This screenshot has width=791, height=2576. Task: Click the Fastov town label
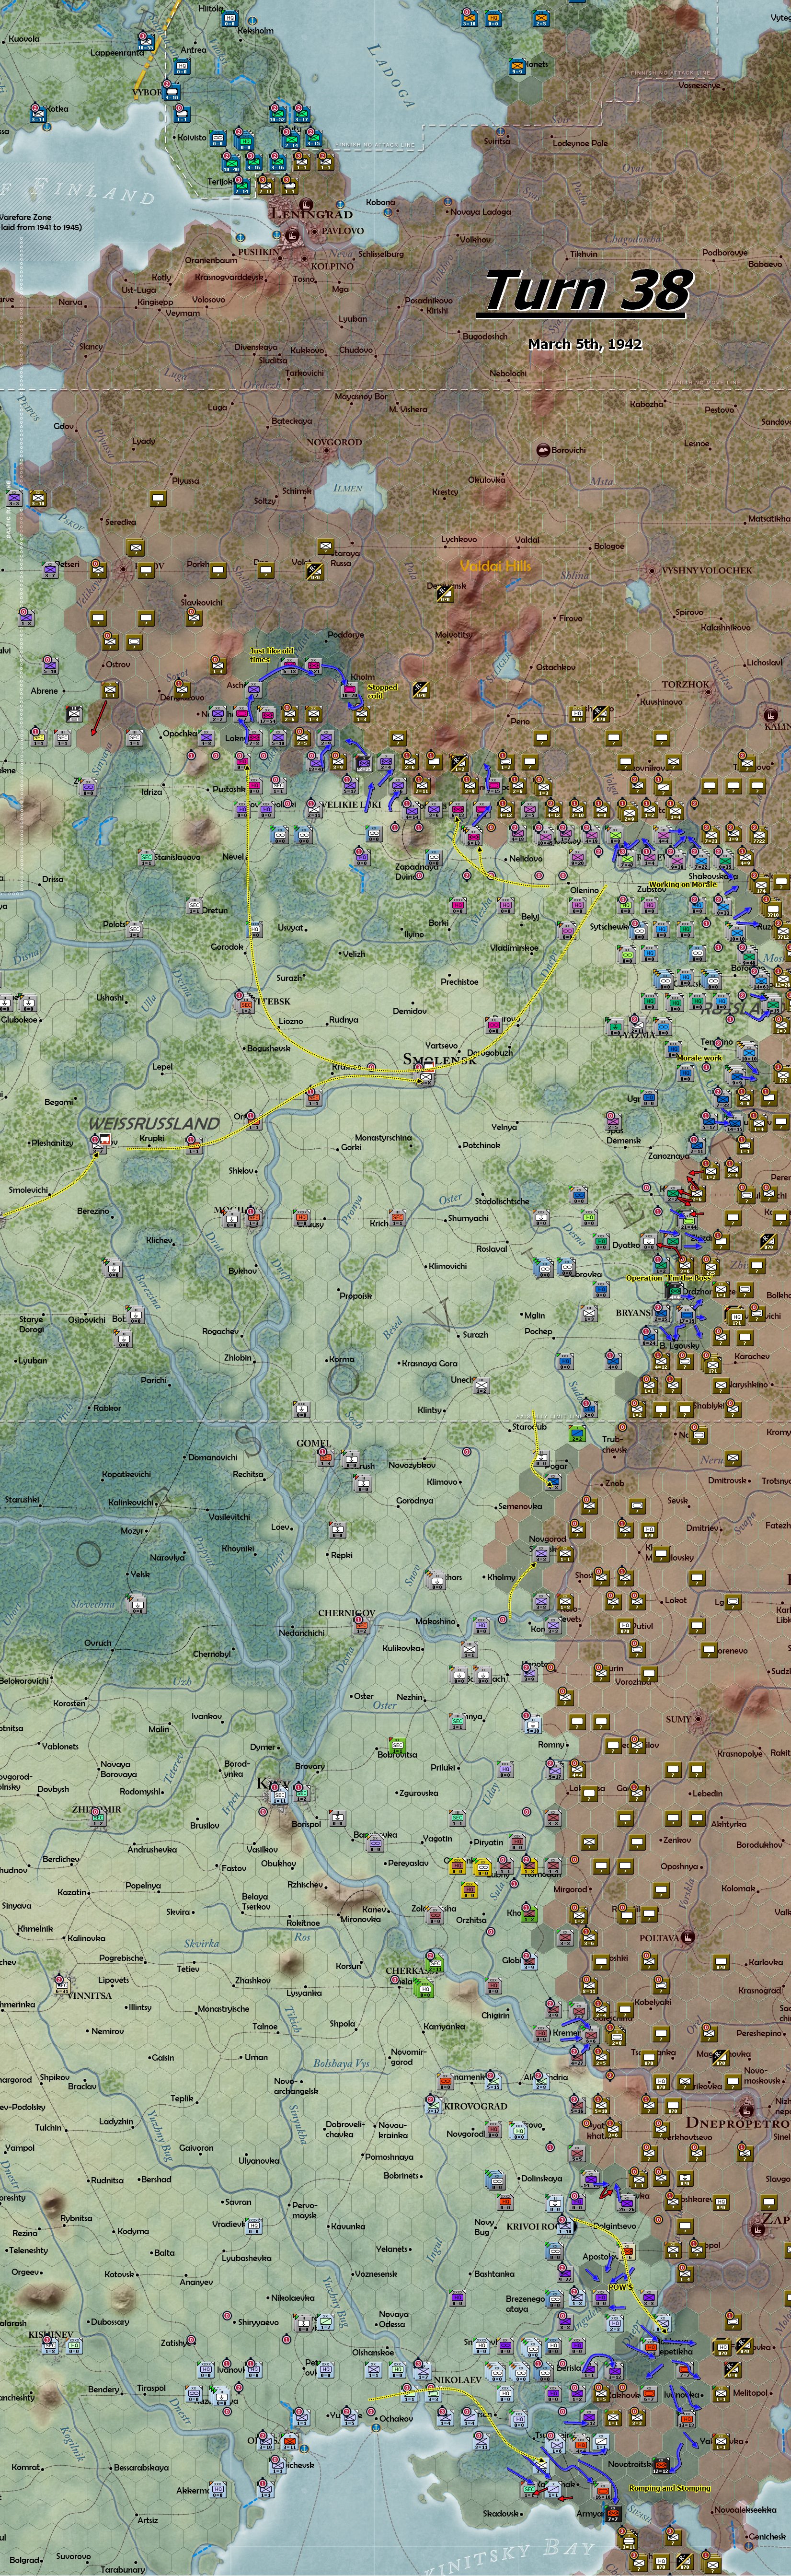234,1868
